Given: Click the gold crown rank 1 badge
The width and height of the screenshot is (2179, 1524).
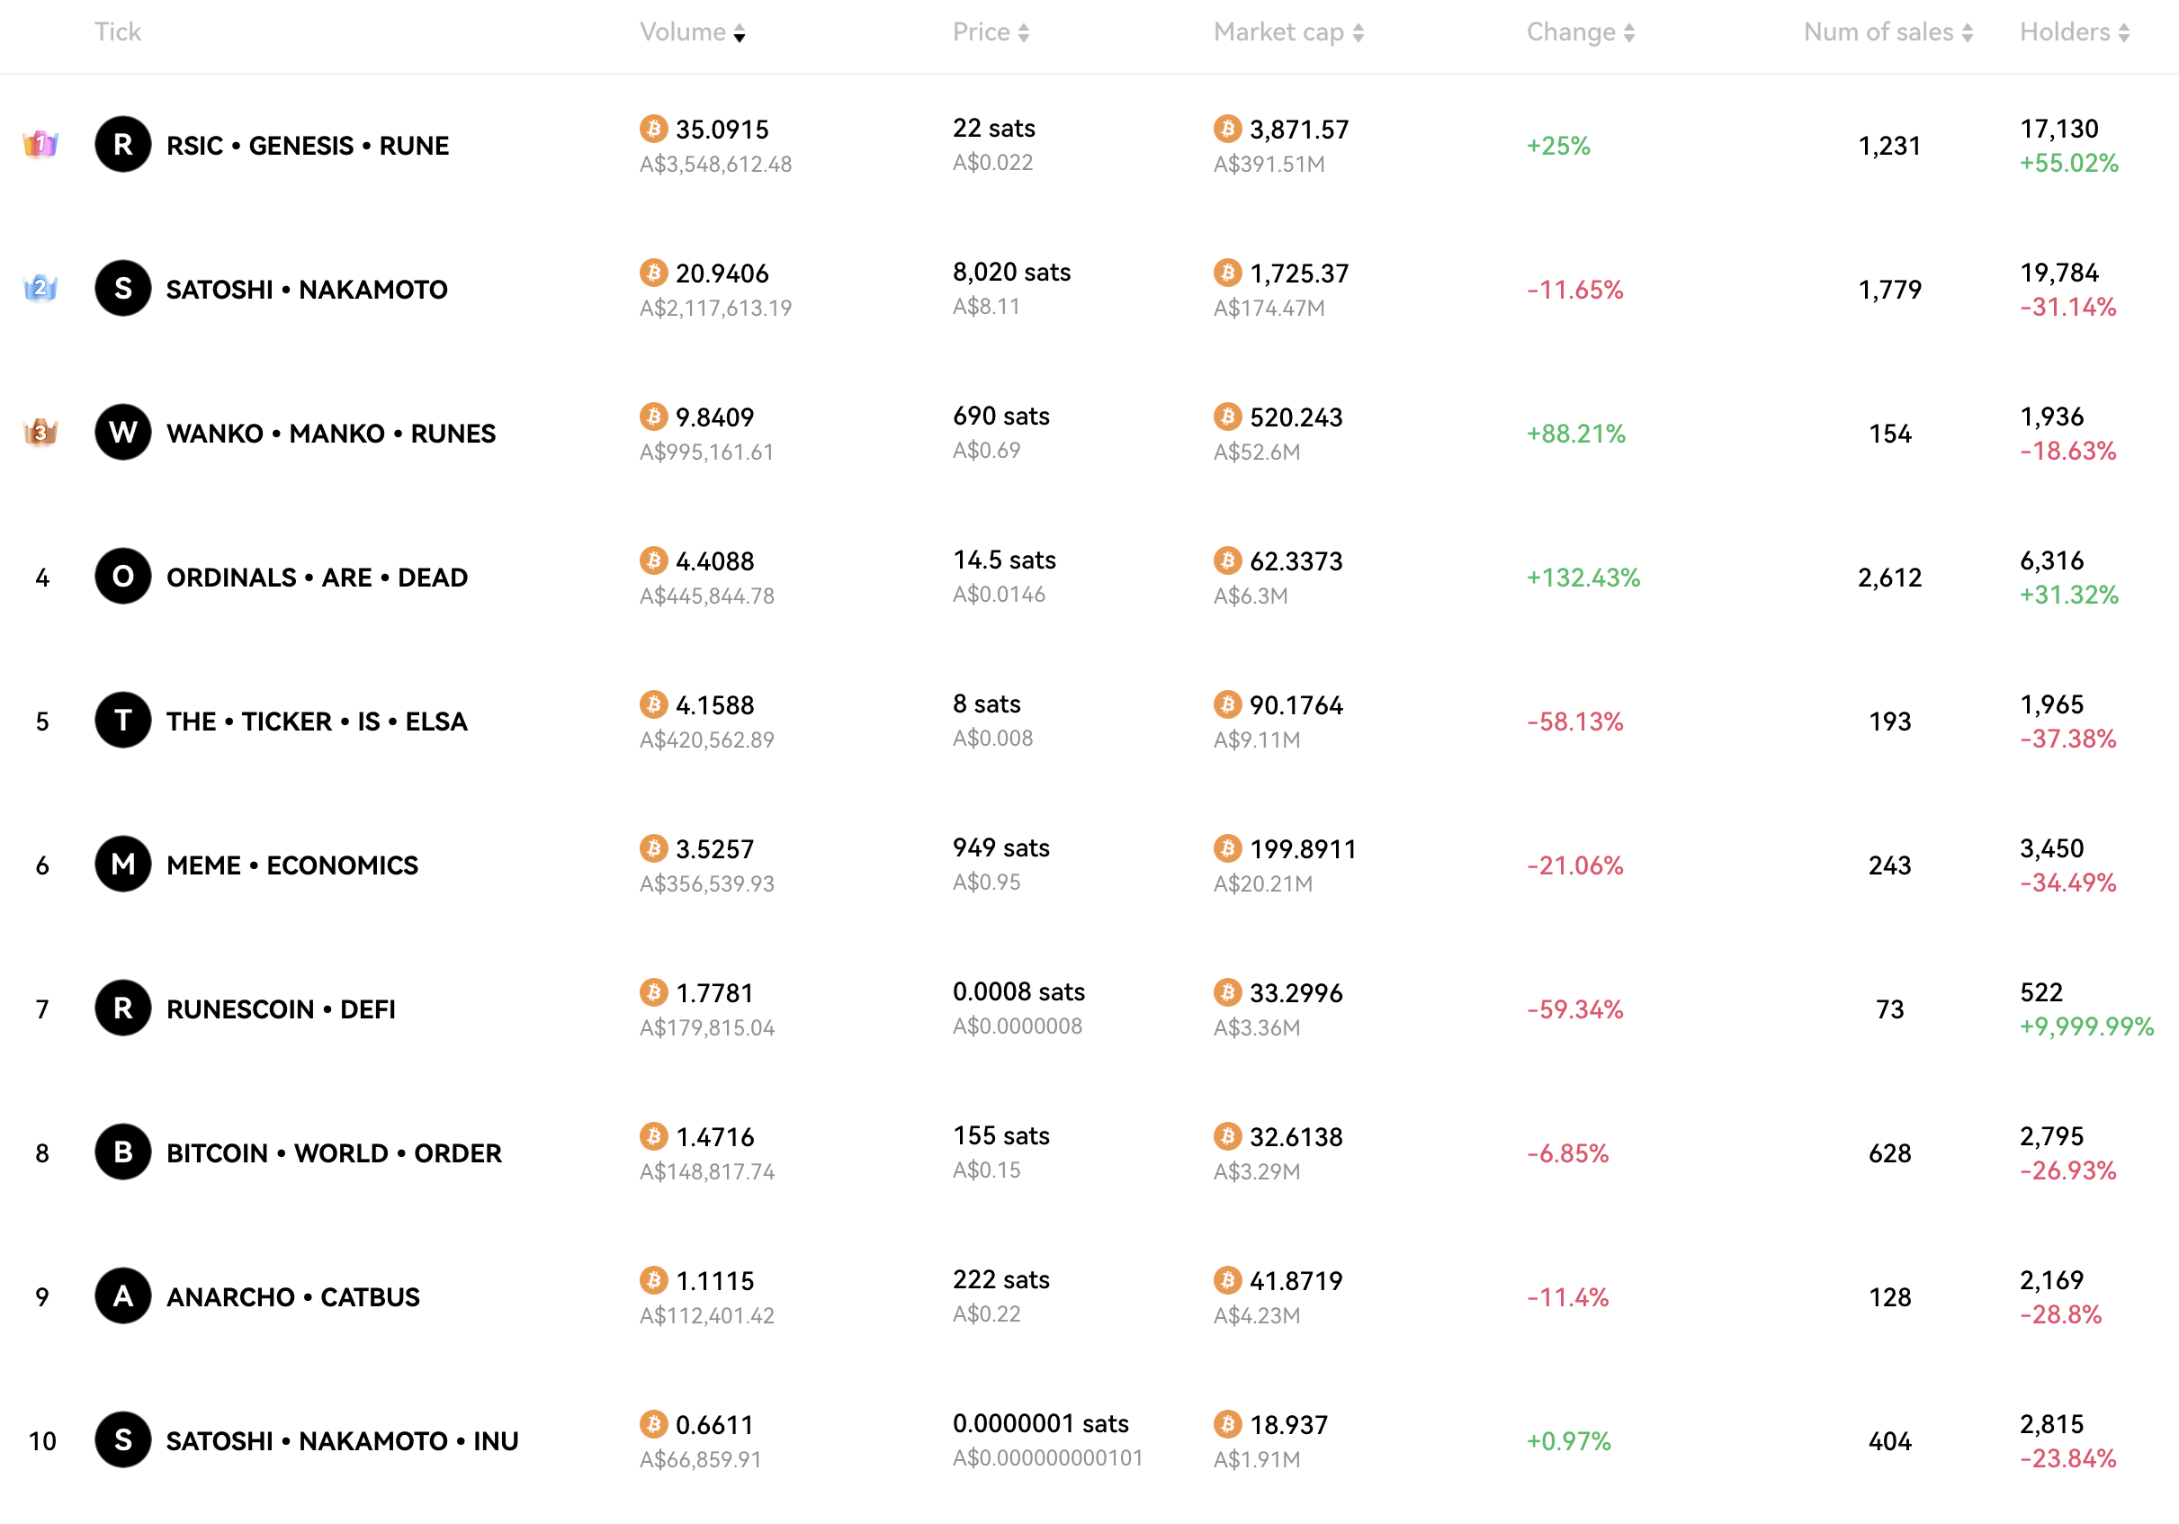Looking at the screenshot, I should [x=40, y=145].
